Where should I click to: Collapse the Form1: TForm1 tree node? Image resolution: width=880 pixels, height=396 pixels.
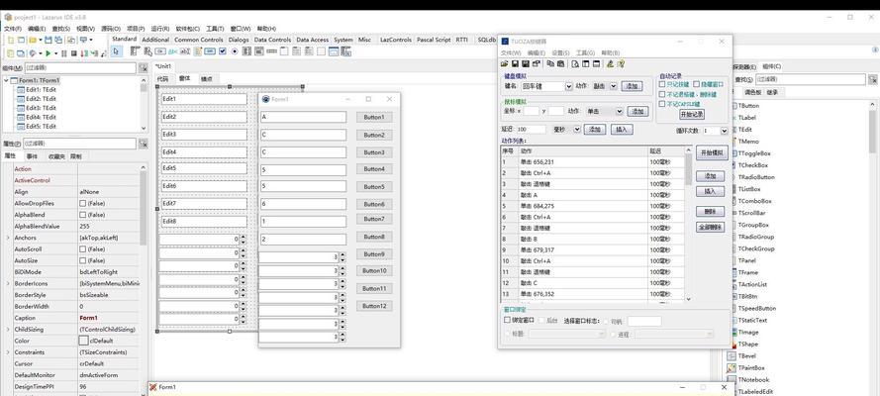tap(6, 80)
